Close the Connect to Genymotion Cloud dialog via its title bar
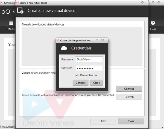 [102, 40]
